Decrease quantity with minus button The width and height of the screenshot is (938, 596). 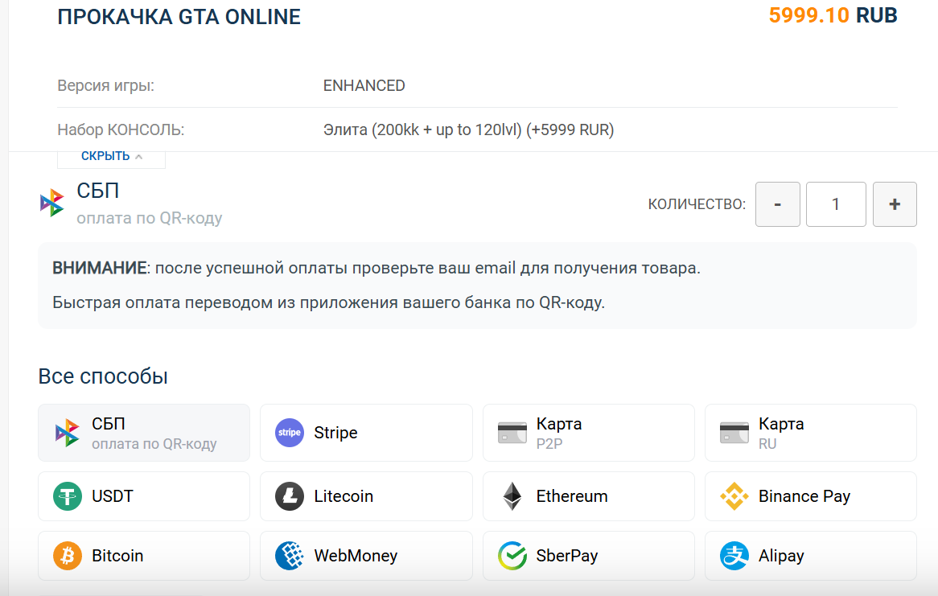[778, 204]
